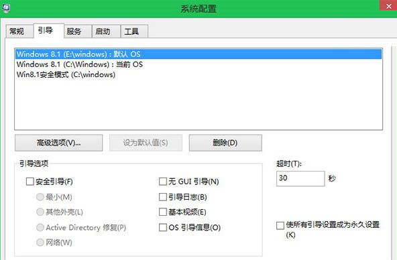The width and height of the screenshot is (397, 260).
Task: Toggle the 引导日志(B) checkbox
Action: click(163, 197)
